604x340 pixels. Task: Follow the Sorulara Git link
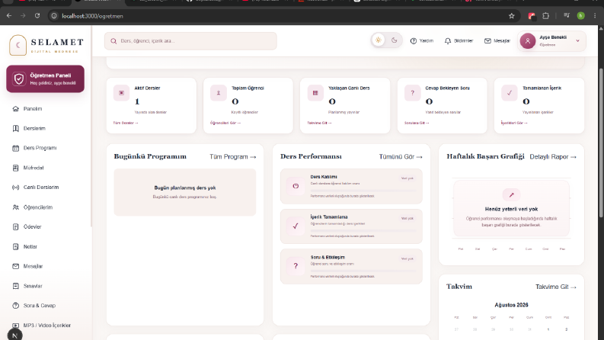pos(417,123)
